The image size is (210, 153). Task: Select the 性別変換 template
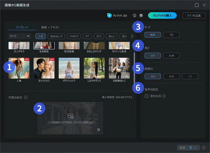coord(69,46)
